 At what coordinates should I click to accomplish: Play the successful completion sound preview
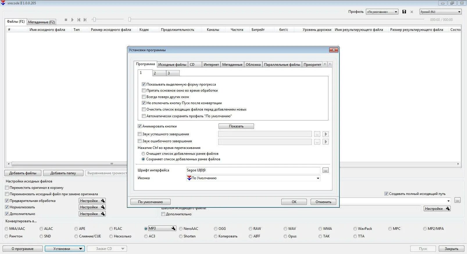325,134
